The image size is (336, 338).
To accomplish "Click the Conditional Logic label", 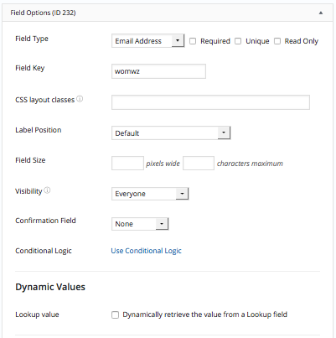I will pyautogui.click(x=44, y=251).
